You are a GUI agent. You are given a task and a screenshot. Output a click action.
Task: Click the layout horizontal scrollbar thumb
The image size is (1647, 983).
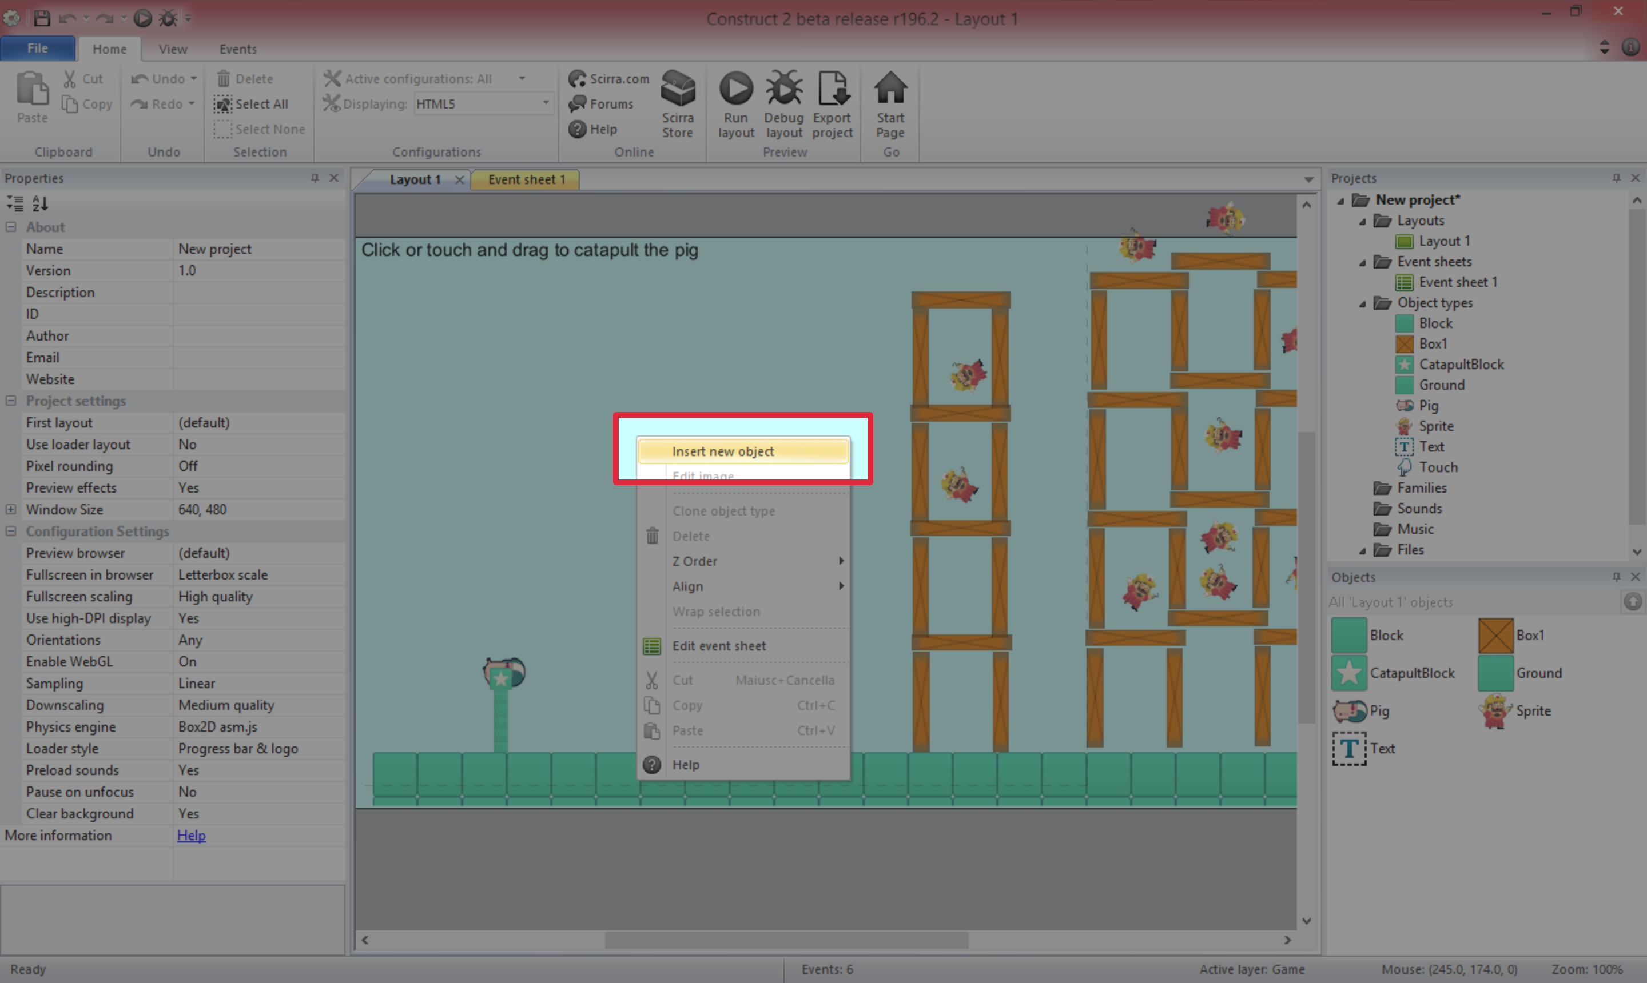[786, 940]
